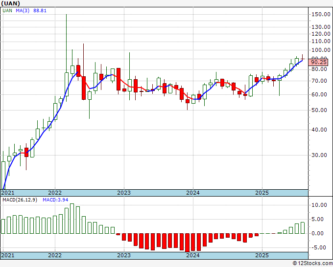The height and width of the screenshot is (267, 333).
Task: Click the UAN legend label
Action: (7, 11)
